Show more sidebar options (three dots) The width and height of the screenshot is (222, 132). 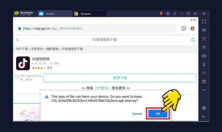(x=204, y=90)
